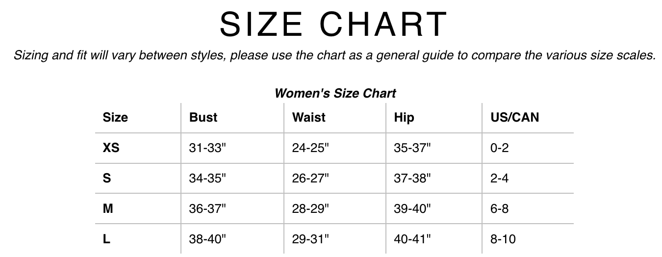Viewport: 662px width, 257px height.
Task: Click the M size row label
Action: pyautogui.click(x=108, y=208)
